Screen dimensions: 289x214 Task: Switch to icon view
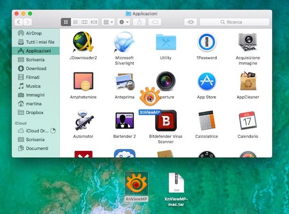coord(66,22)
